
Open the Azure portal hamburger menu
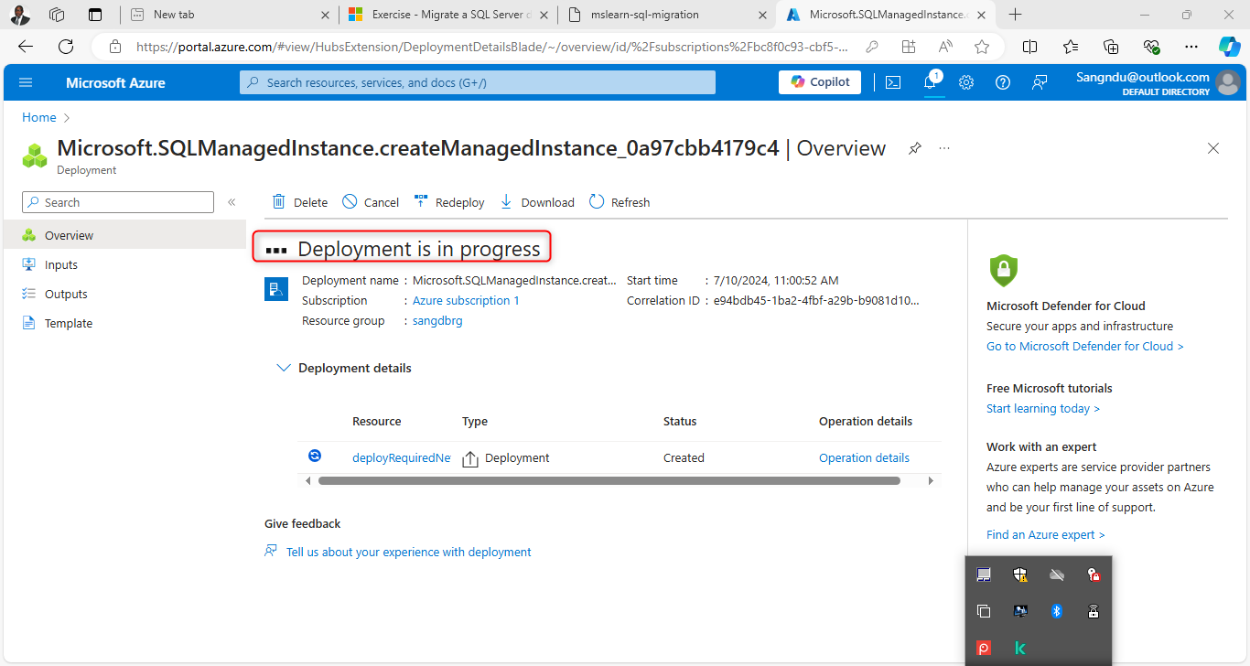[26, 82]
